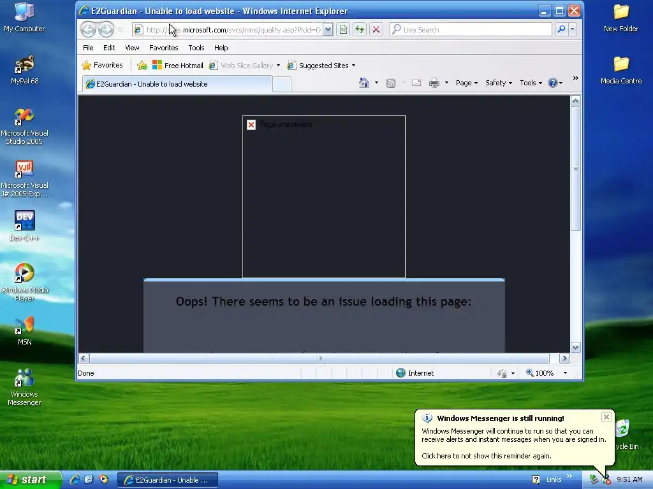Open the Safety command bar dropdown
The image size is (653, 489).
(x=499, y=83)
